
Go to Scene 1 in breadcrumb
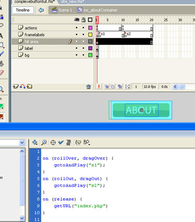coord(62,10)
